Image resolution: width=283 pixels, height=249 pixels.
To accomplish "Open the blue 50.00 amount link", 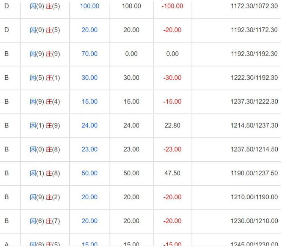I will (x=90, y=173).
